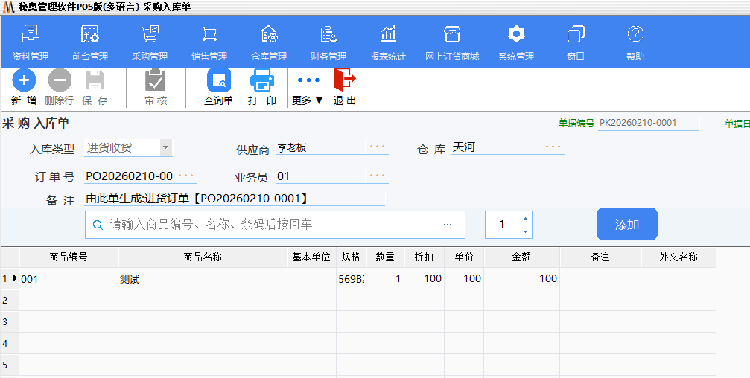Open 系统管理 (System settings) gear icon
Image resolution: width=750 pixels, height=378 pixels.
pos(516,35)
